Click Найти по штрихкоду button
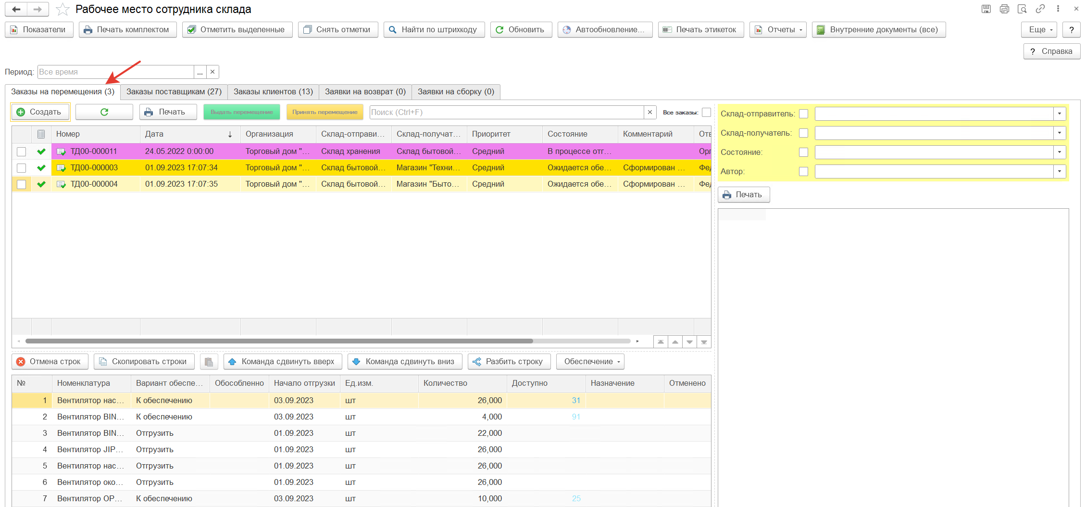Screen dimensions: 1086x507 (434, 30)
